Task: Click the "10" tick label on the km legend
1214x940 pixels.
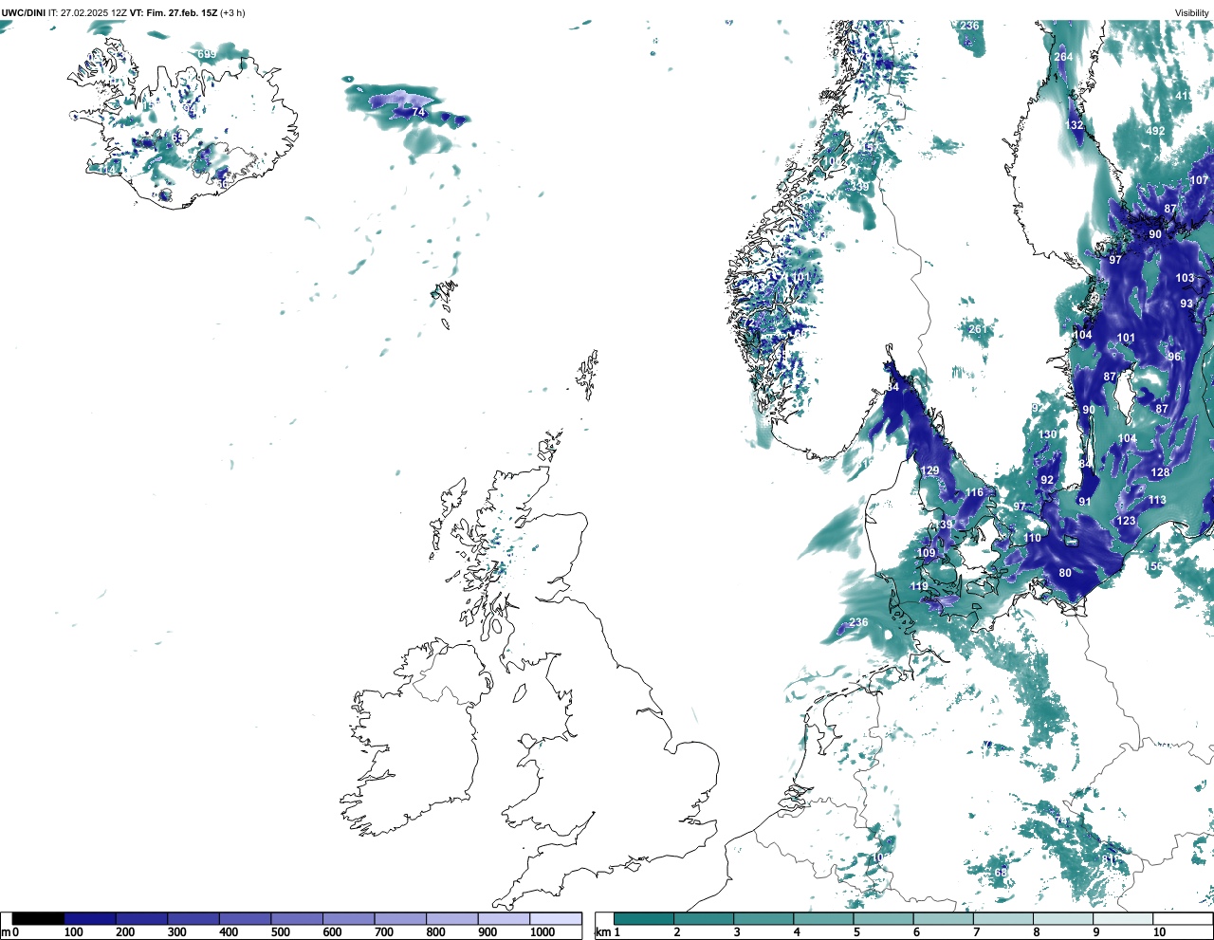Action: tap(1159, 932)
